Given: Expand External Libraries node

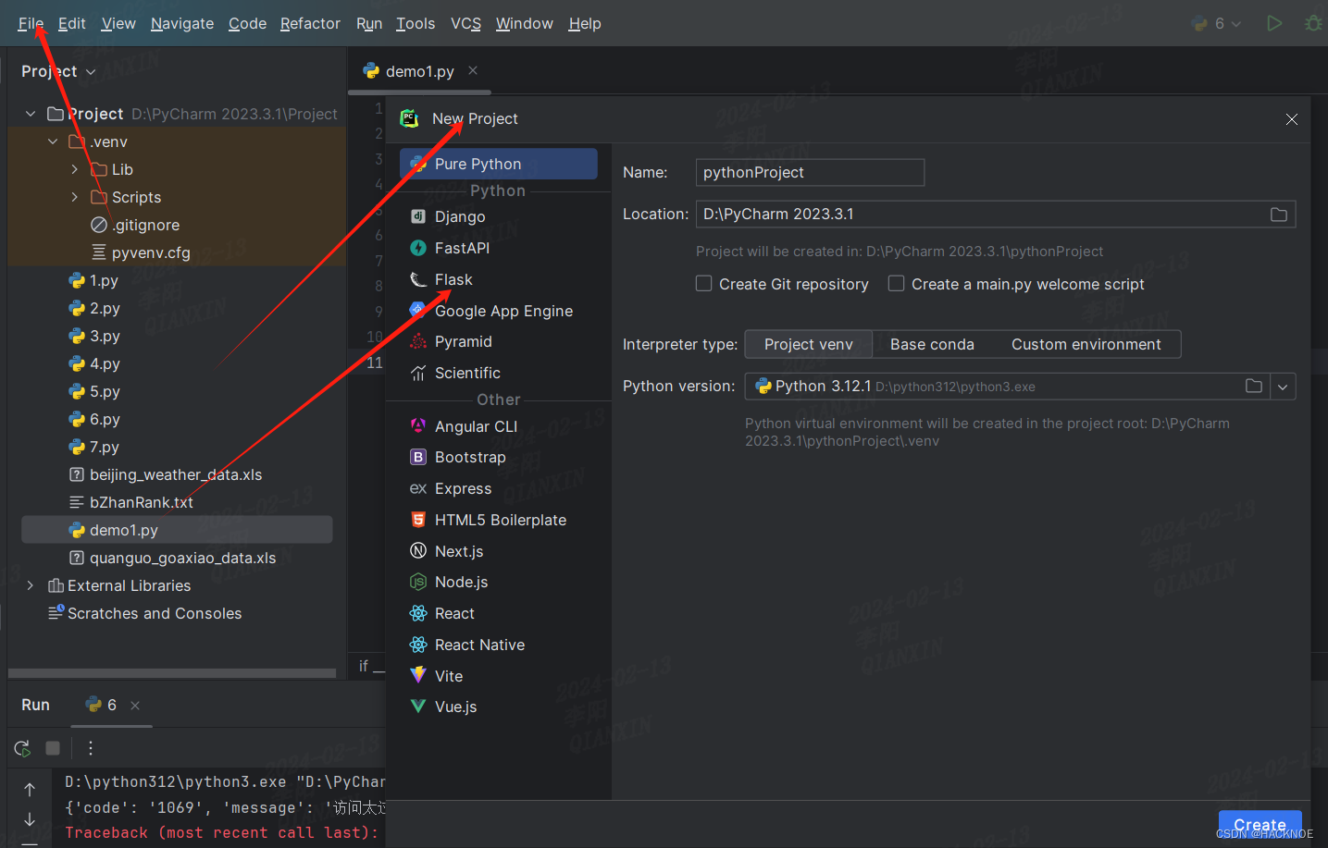Looking at the screenshot, I should (31, 585).
